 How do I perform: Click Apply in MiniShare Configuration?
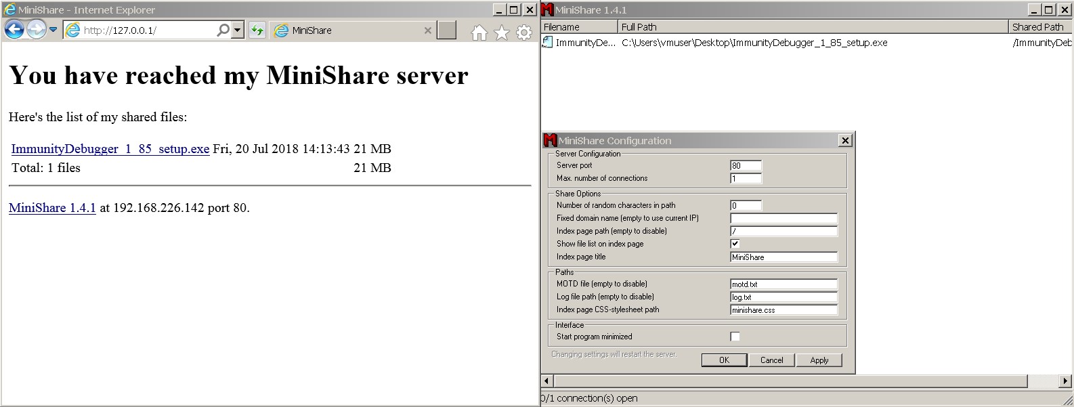pyautogui.click(x=819, y=360)
